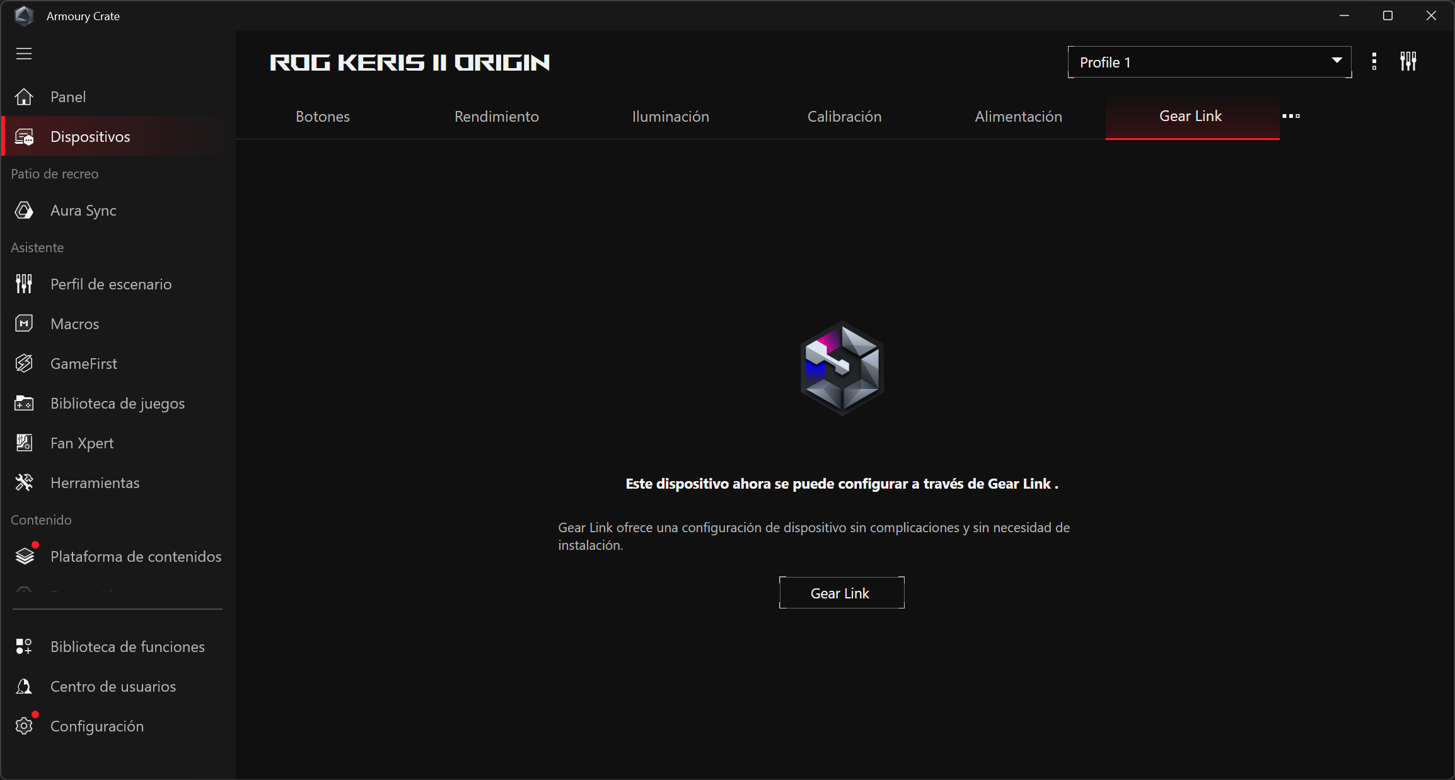Viewport: 1455px width, 780px height.
Task: Click the Armoury Crate logo in title bar
Action: pyautogui.click(x=24, y=16)
